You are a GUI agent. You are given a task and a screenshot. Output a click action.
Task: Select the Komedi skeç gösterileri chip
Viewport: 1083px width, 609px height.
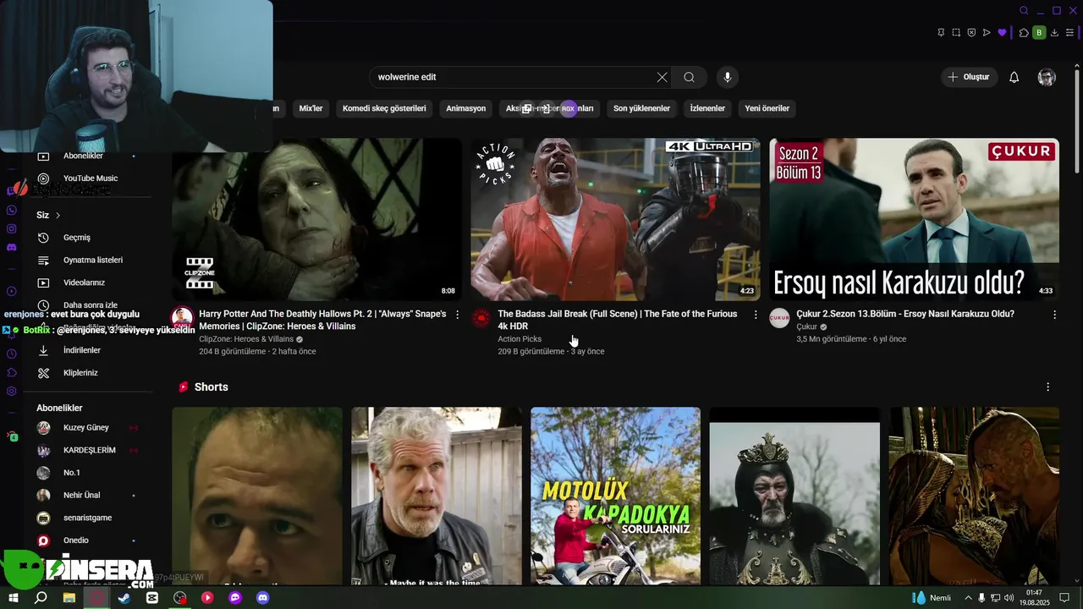click(384, 108)
